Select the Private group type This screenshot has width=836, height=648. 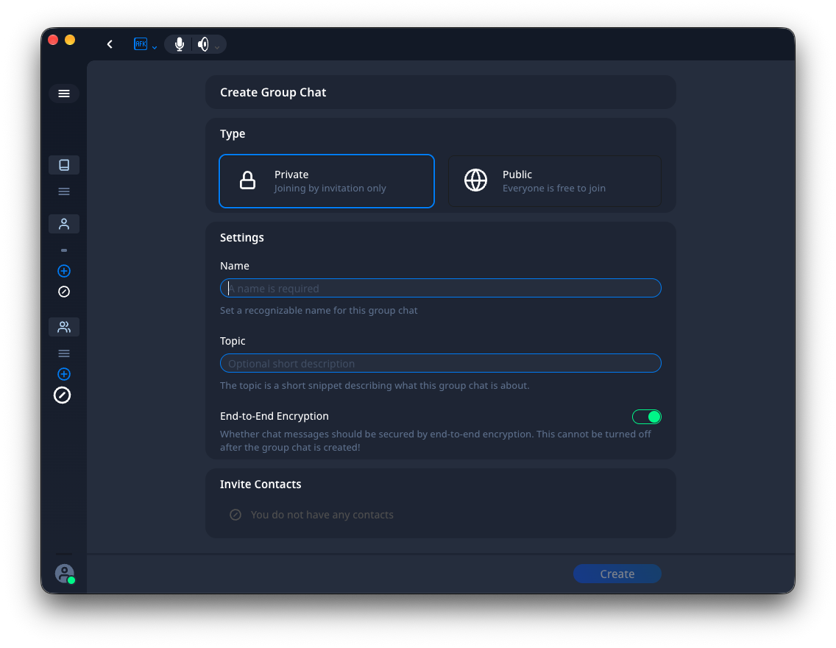point(327,181)
